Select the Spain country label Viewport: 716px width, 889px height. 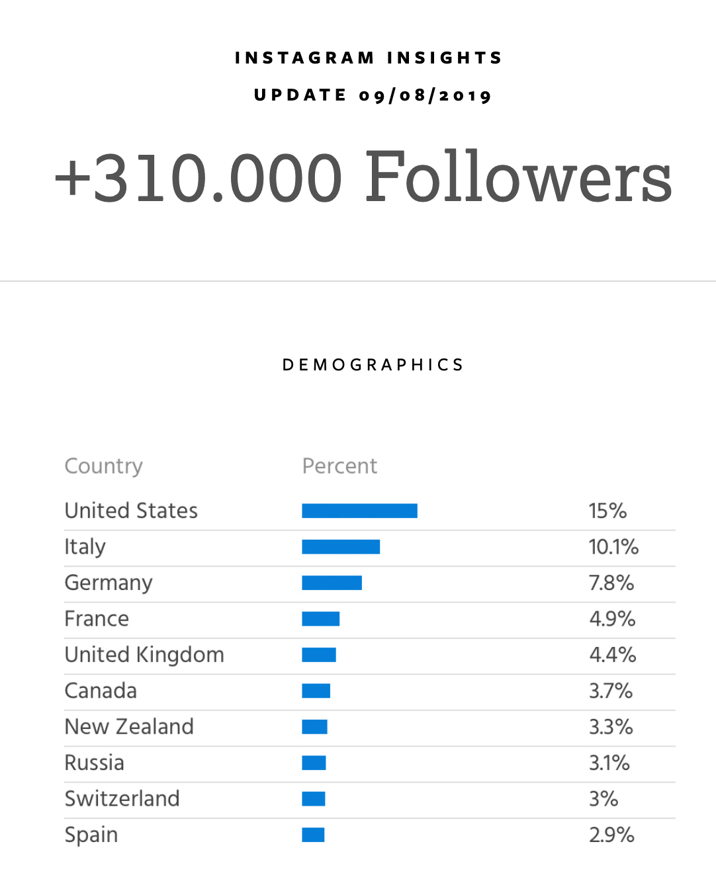[x=91, y=835]
